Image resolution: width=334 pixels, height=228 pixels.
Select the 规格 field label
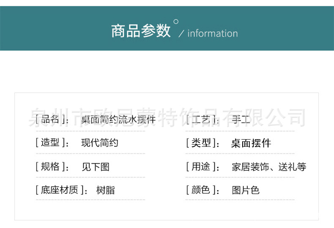52,167
